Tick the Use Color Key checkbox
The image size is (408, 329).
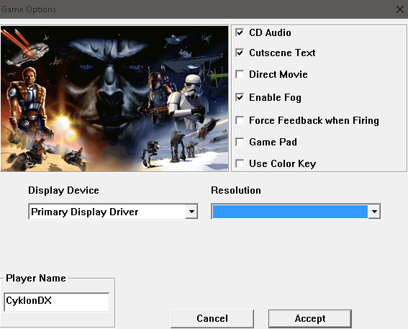(240, 163)
